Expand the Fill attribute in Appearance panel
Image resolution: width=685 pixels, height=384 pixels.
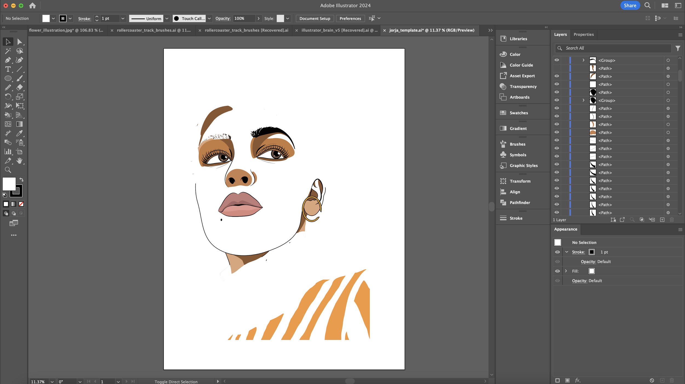(566, 271)
